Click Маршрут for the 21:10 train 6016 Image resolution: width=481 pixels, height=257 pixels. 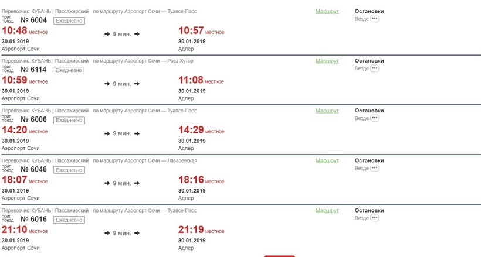tap(327, 210)
